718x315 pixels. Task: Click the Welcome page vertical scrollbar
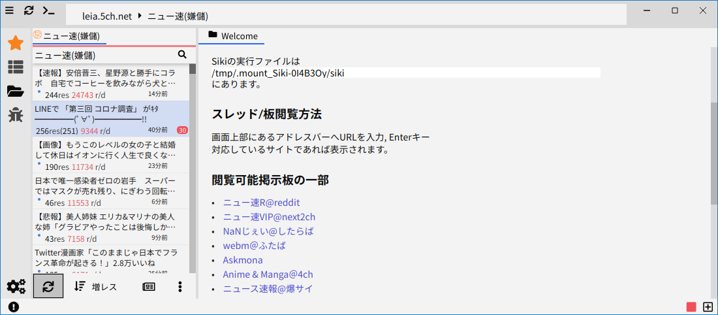[714, 154]
